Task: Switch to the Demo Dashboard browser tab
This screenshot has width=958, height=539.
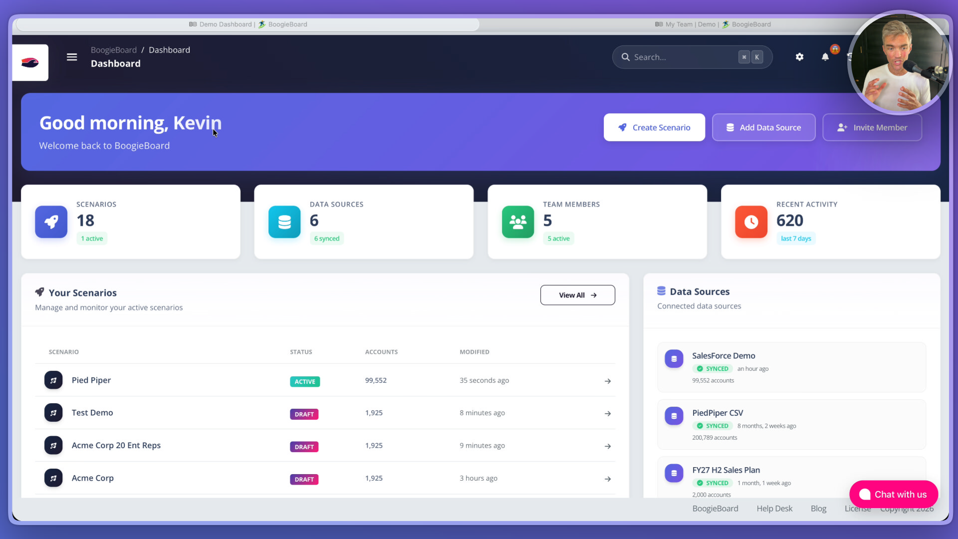Action: click(x=248, y=24)
